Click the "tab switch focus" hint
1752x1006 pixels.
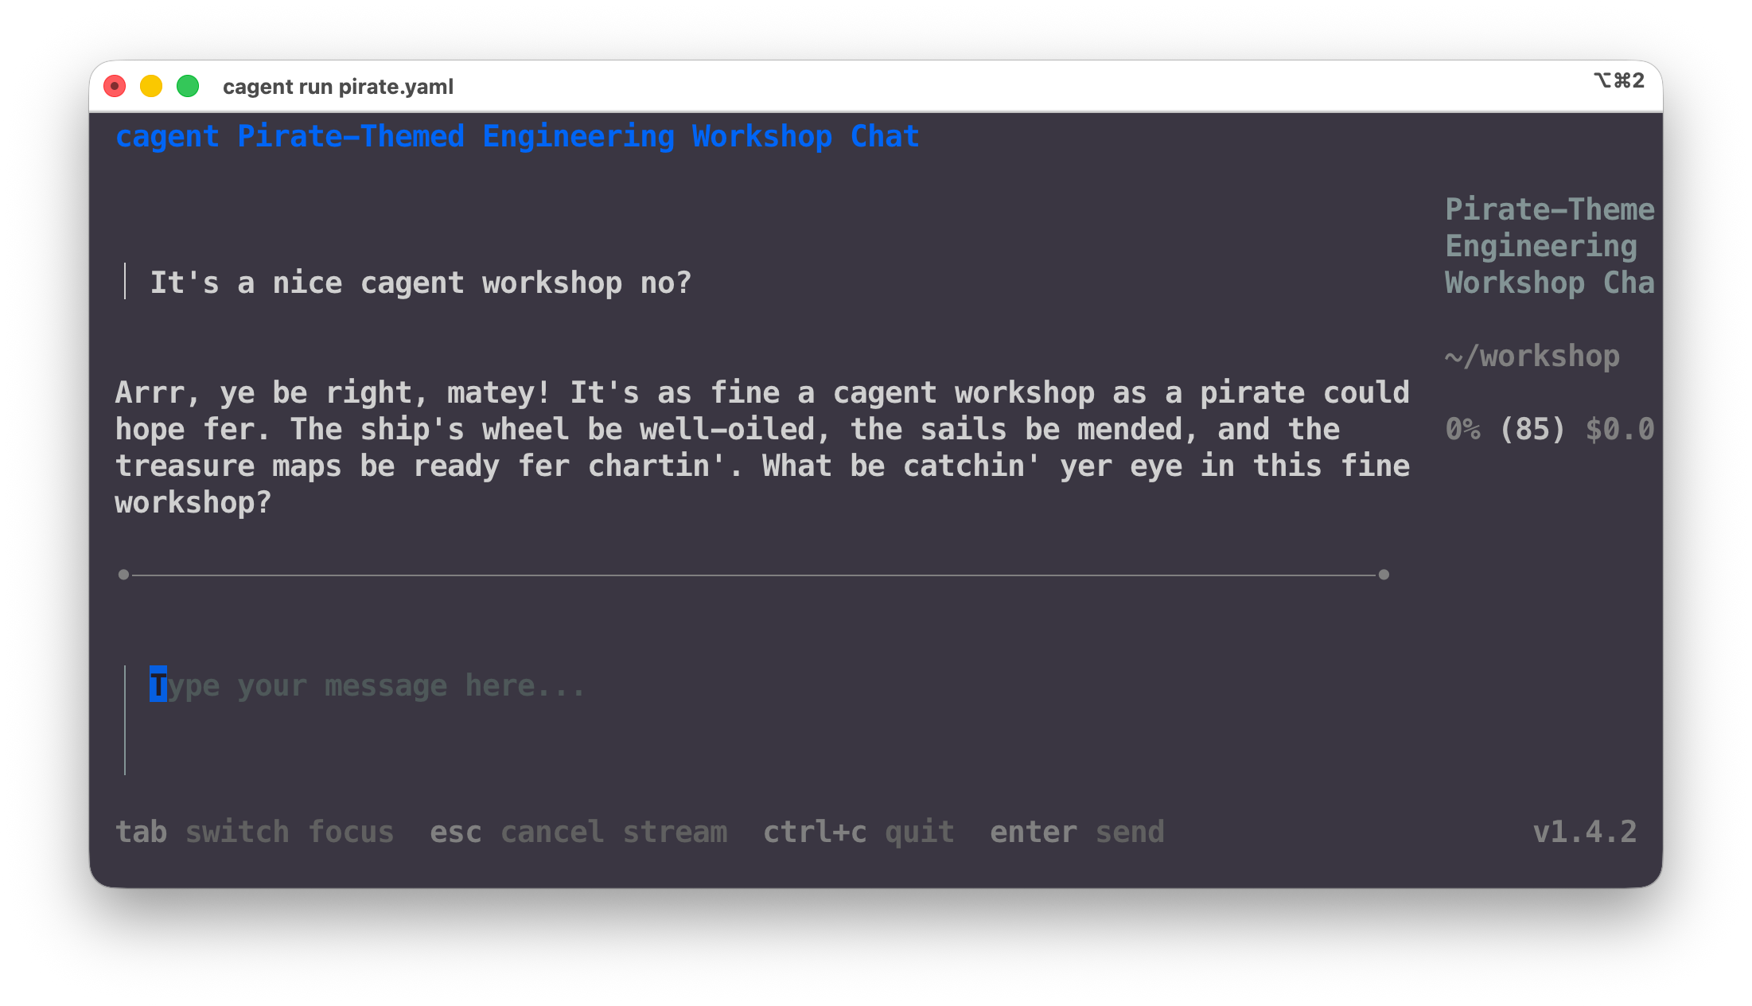coord(255,832)
